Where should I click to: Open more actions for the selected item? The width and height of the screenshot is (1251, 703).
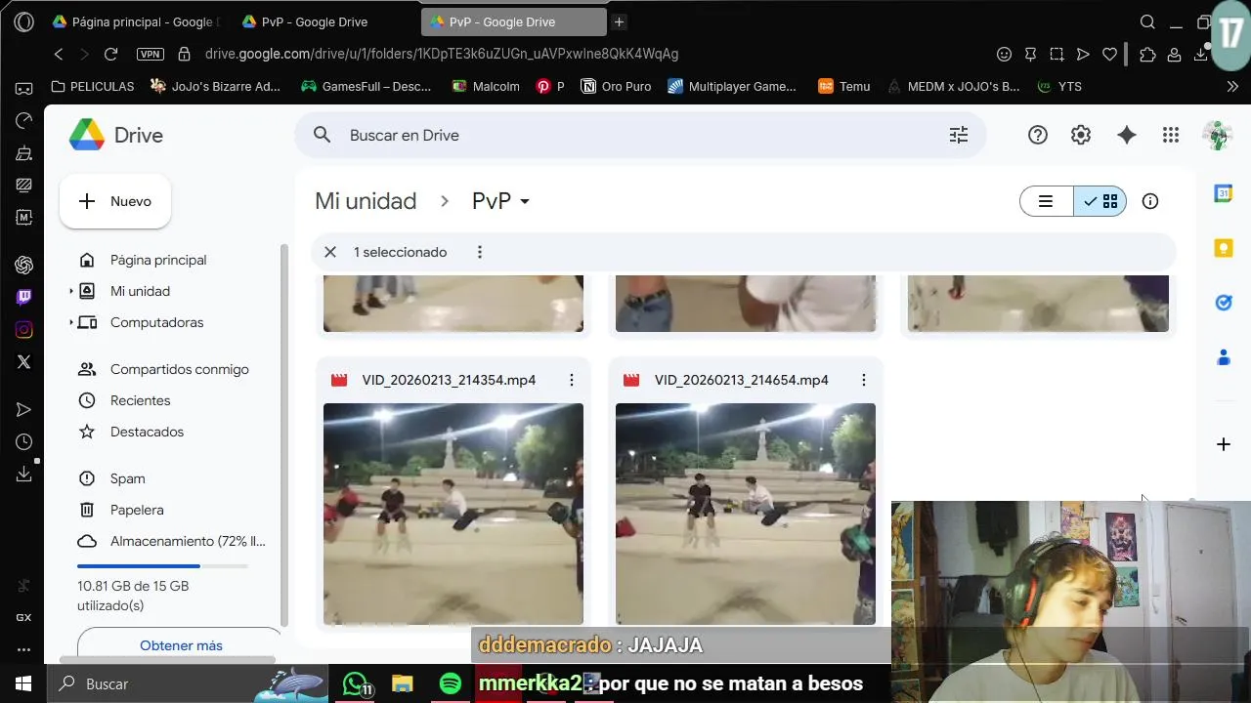click(479, 252)
